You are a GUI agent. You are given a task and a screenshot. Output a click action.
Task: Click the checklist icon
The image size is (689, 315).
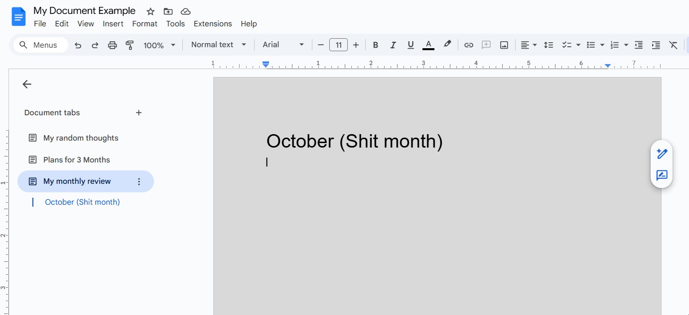coord(566,45)
